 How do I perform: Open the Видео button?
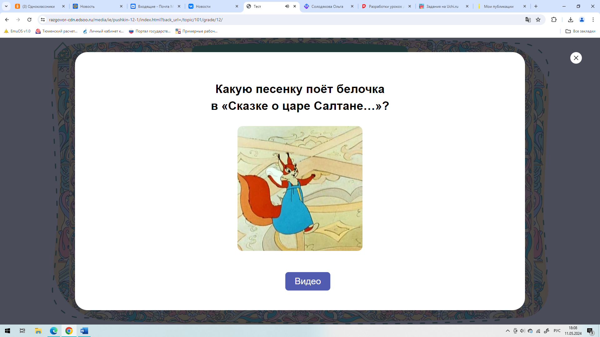(x=307, y=281)
